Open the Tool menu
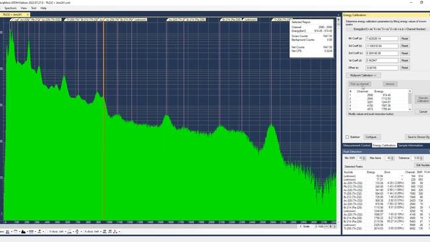This screenshot has width=430, height=242. tap(34, 8)
